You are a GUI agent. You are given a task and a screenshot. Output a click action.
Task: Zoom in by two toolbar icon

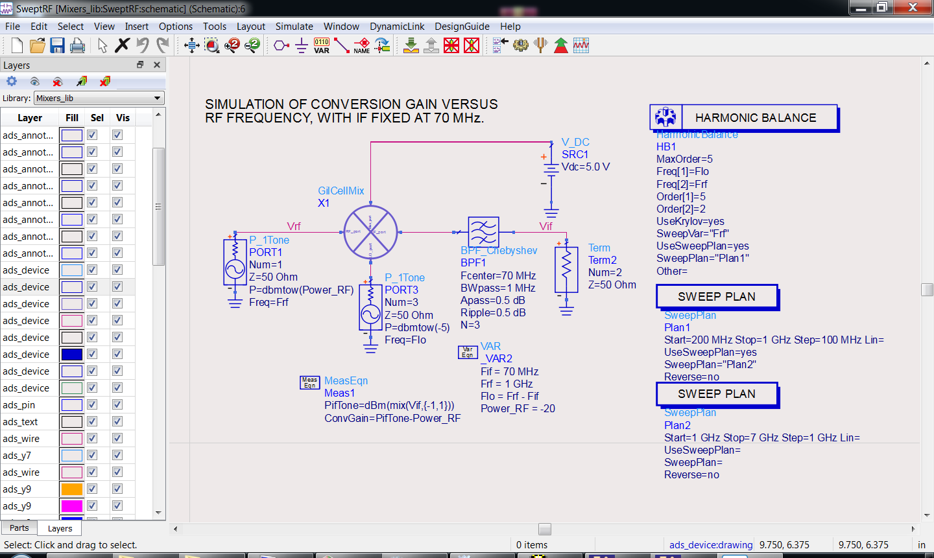click(x=232, y=45)
